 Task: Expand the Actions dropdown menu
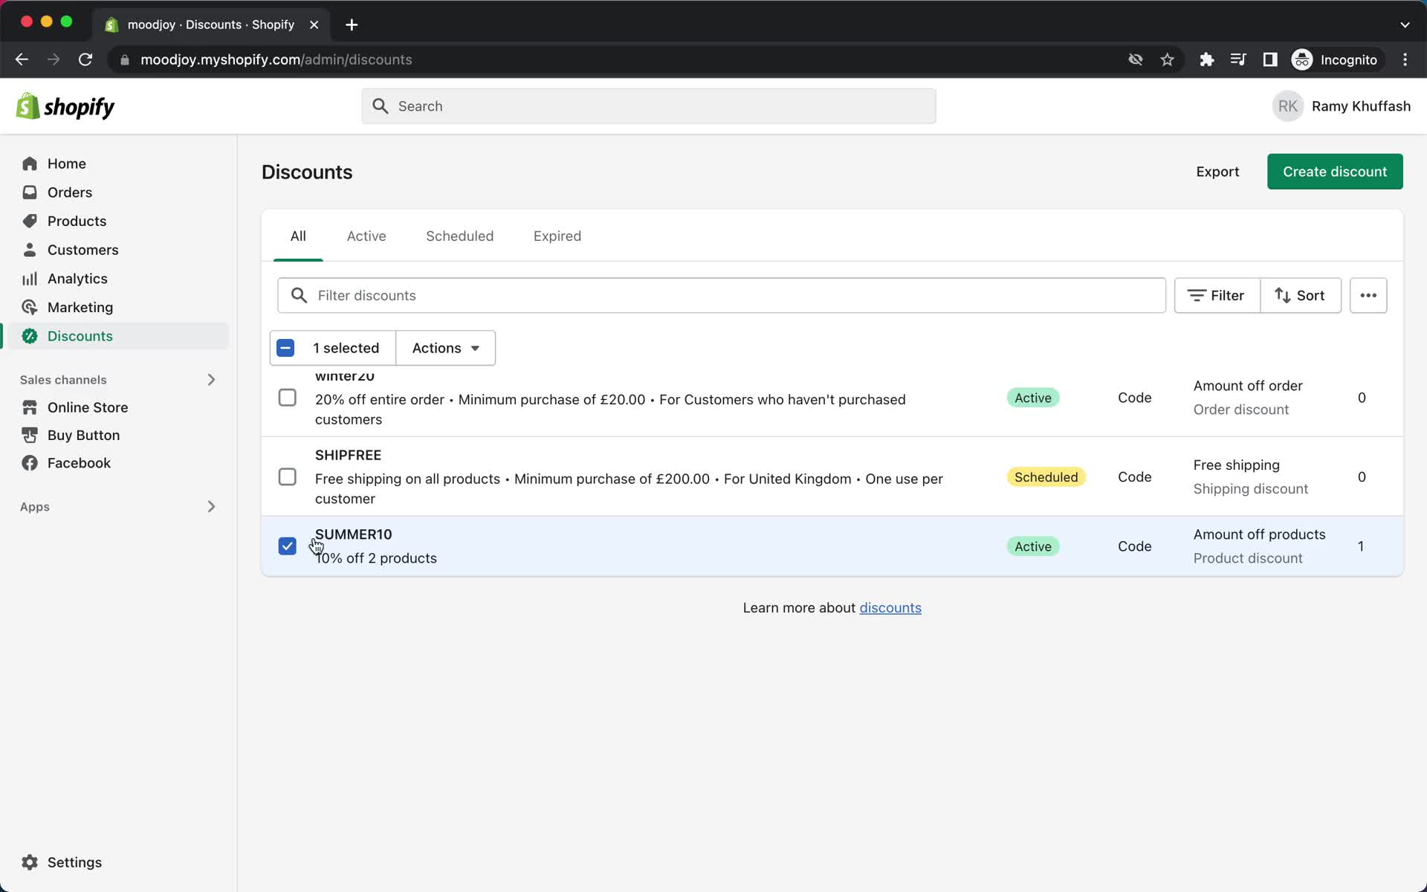pyautogui.click(x=444, y=347)
